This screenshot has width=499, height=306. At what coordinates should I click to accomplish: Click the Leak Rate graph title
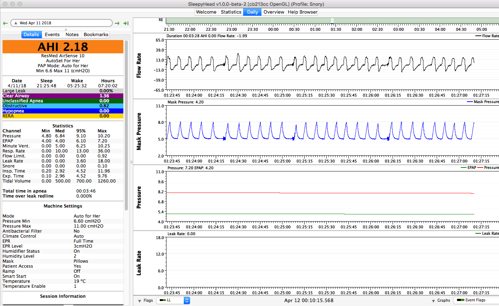139,263
